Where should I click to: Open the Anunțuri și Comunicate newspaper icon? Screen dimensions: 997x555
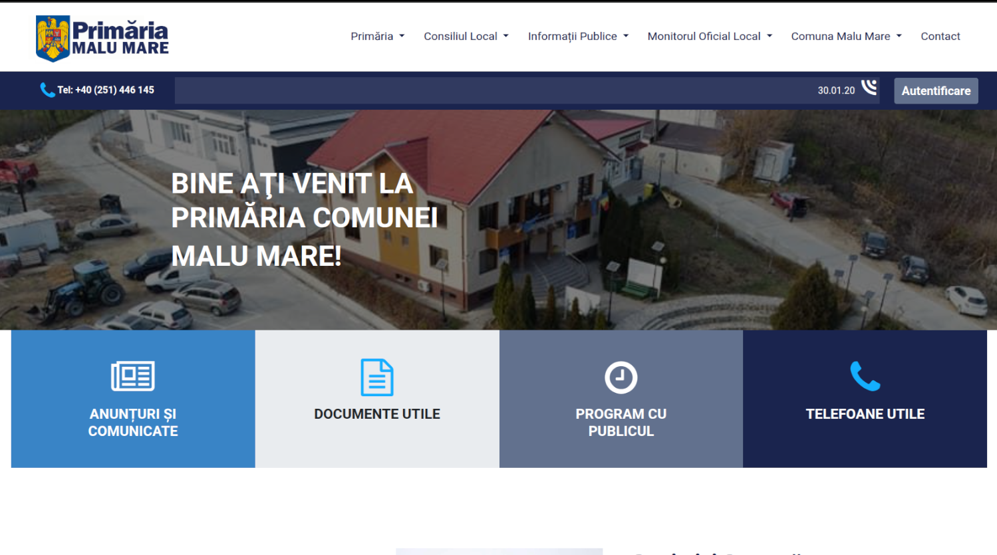(132, 377)
